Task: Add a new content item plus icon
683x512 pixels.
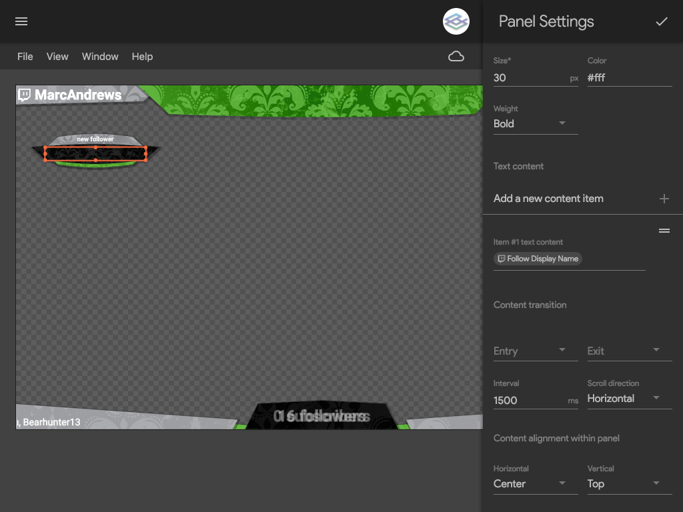Action: pos(664,199)
